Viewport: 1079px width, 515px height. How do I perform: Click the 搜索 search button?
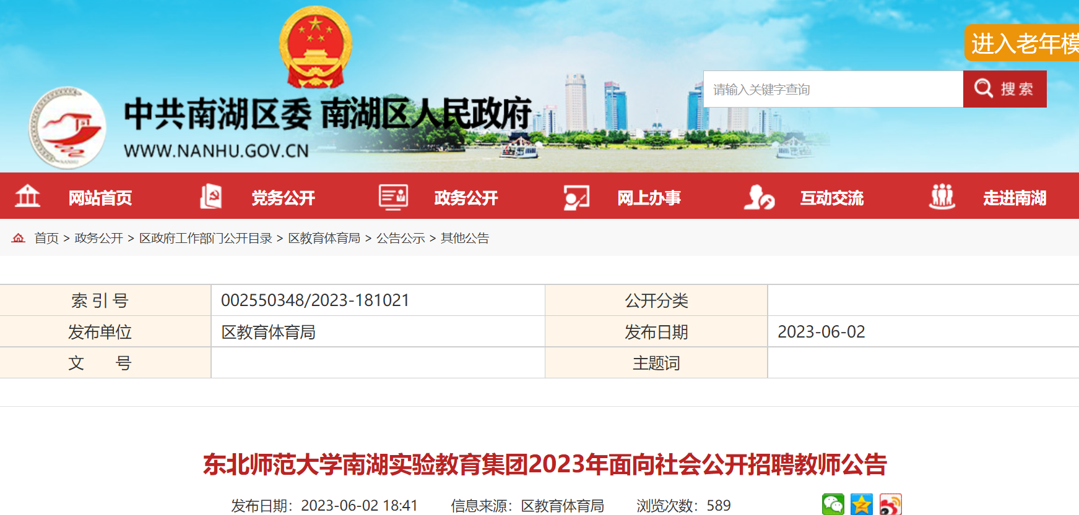coord(1005,89)
